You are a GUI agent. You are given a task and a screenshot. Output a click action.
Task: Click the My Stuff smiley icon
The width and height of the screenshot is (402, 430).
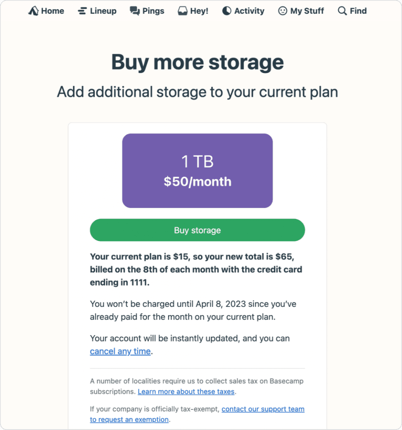pyautogui.click(x=283, y=11)
